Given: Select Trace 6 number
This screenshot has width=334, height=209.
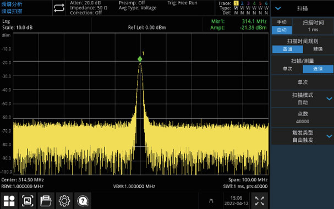Looking at the screenshot, I should [266, 3].
